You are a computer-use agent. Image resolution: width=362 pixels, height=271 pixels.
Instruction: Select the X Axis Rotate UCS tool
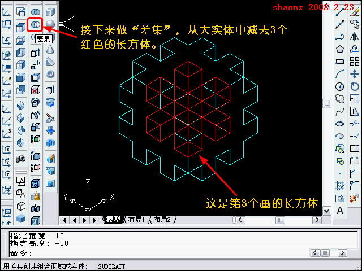point(6,150)
